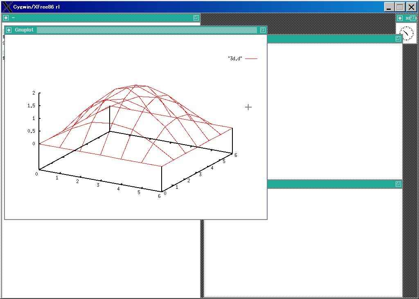
Task: Click the analog clock face in xclock
Action: click(406, 33)
